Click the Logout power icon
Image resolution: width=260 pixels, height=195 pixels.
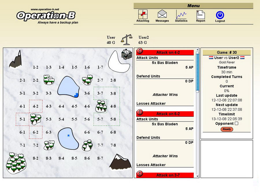click(220, 15)
